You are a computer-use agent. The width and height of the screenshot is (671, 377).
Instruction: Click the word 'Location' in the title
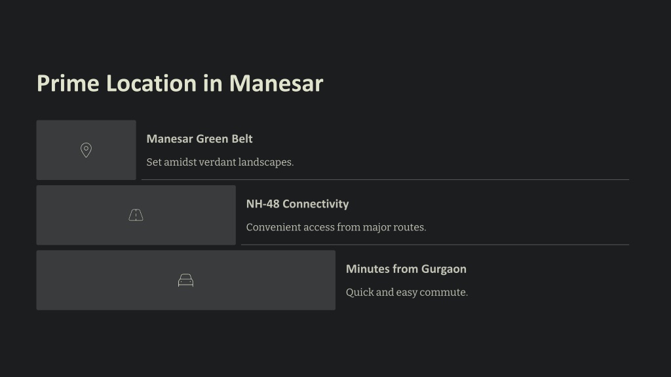pos(151,83)
